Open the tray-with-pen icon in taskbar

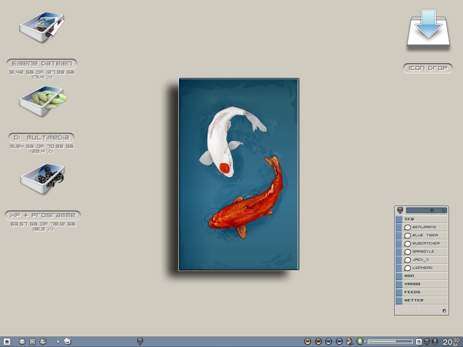point(43,342)
